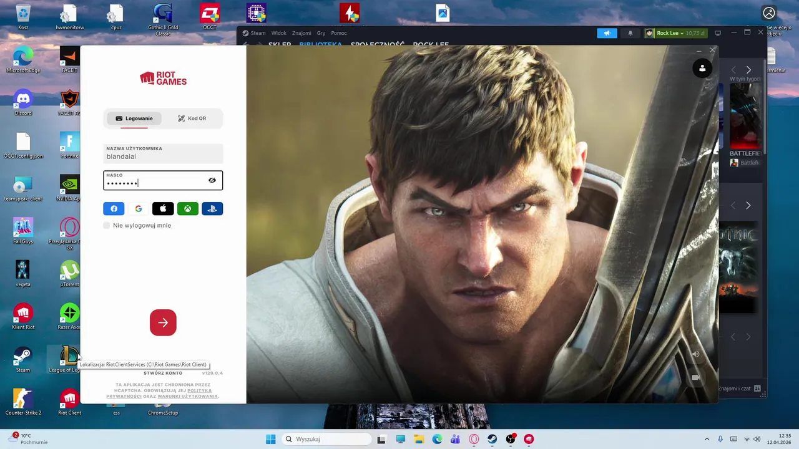Focus the Hasło password field
Image resolution: width=799 pixels, height=449 pixels.
click(x=163, y=180)
